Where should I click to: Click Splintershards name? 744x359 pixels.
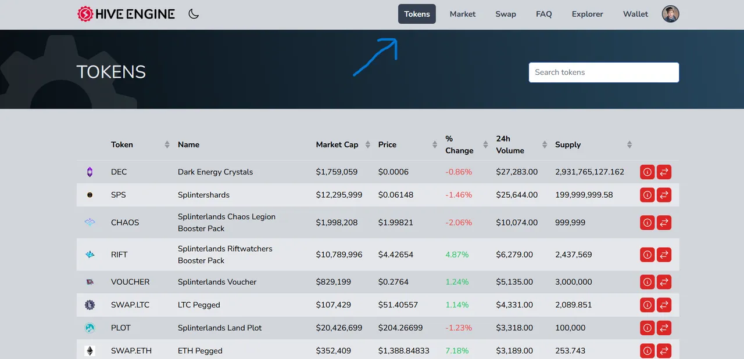click(x=203, y=195)
